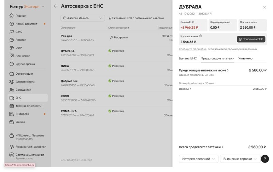Viewport: 273px width, 172px height.
Task: Click the Пополнить ЕНС button
Action: click(x=251, y=39)
